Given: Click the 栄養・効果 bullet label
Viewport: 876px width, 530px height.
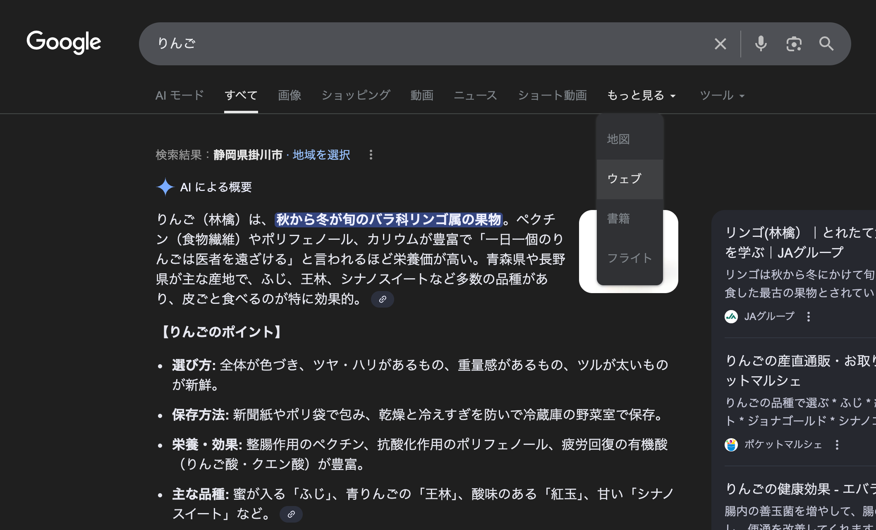Looking at the screenshot, I should tap(207, 445).
